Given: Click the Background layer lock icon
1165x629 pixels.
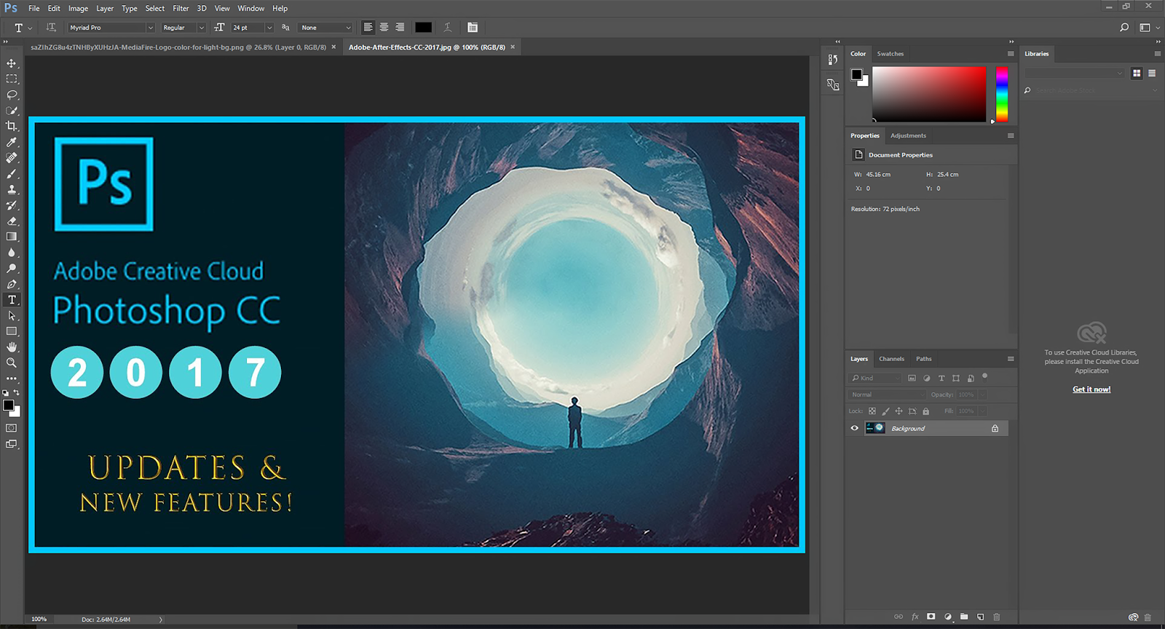Looking at the screenshot, I should [x=995, y=428].
